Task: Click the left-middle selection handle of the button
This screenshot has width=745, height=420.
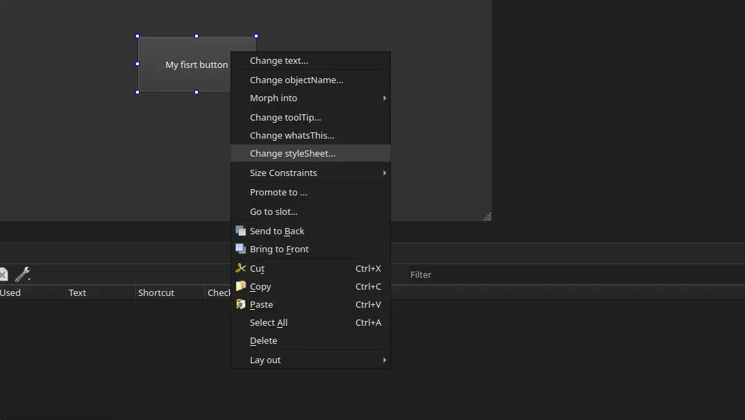Action: pyautogui.click(x=137, y=64)
